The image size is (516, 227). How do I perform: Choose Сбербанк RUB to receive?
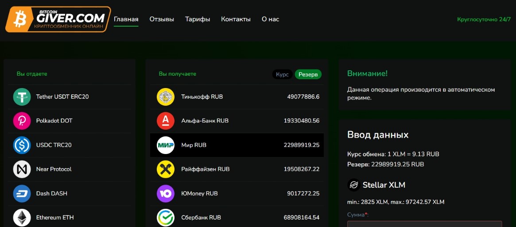tap(237, 216)
